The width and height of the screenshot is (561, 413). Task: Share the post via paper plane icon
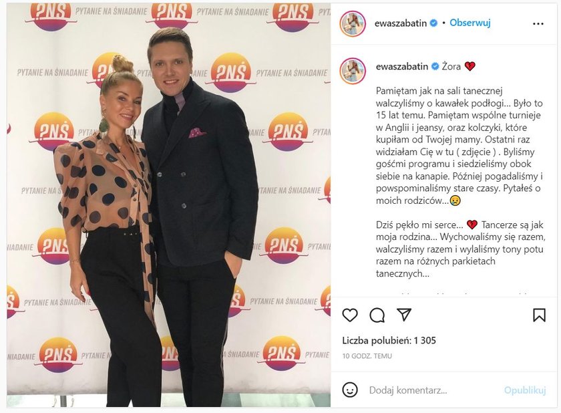coord(404,315)
